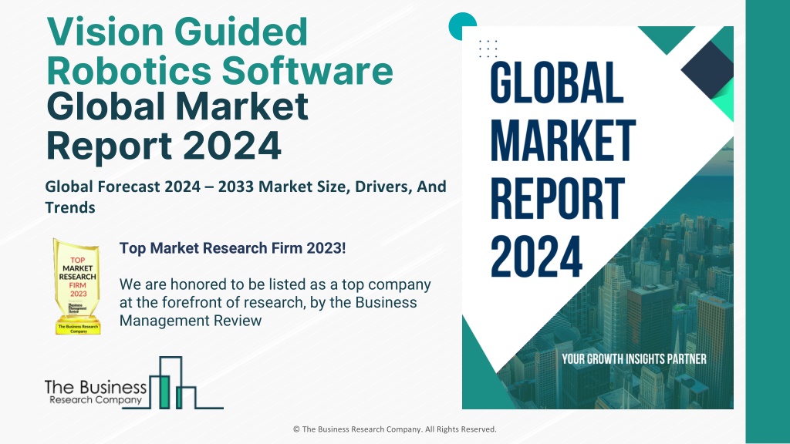790x444 pixels.
Task: Click the 'Global Forecast 2024 – 2033' subtitle
Action: pyautogui.click(x=245, y=197)
